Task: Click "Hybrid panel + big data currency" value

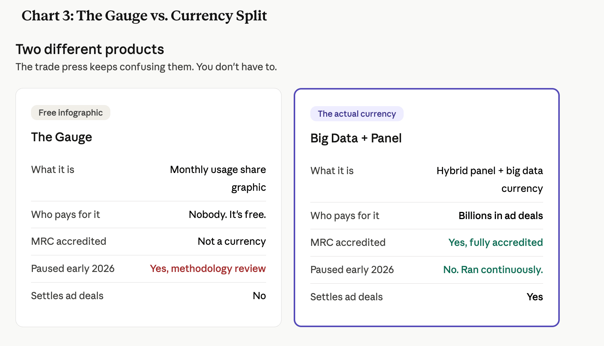Action: click(489, 179)
